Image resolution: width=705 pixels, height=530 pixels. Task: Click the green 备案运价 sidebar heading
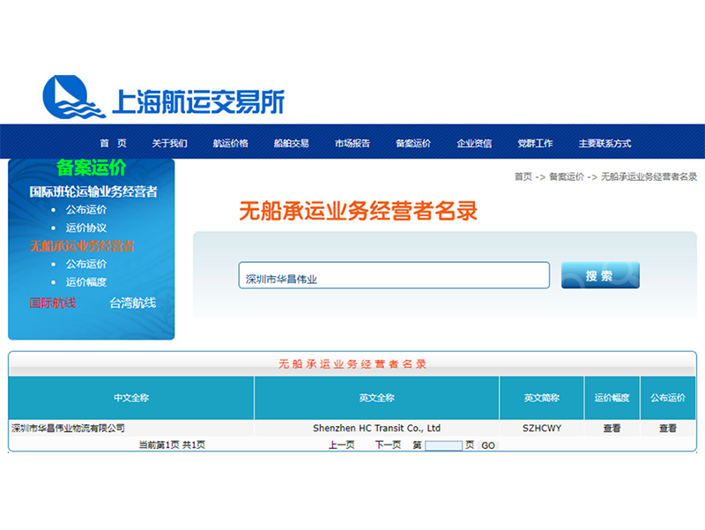point(92,168)
